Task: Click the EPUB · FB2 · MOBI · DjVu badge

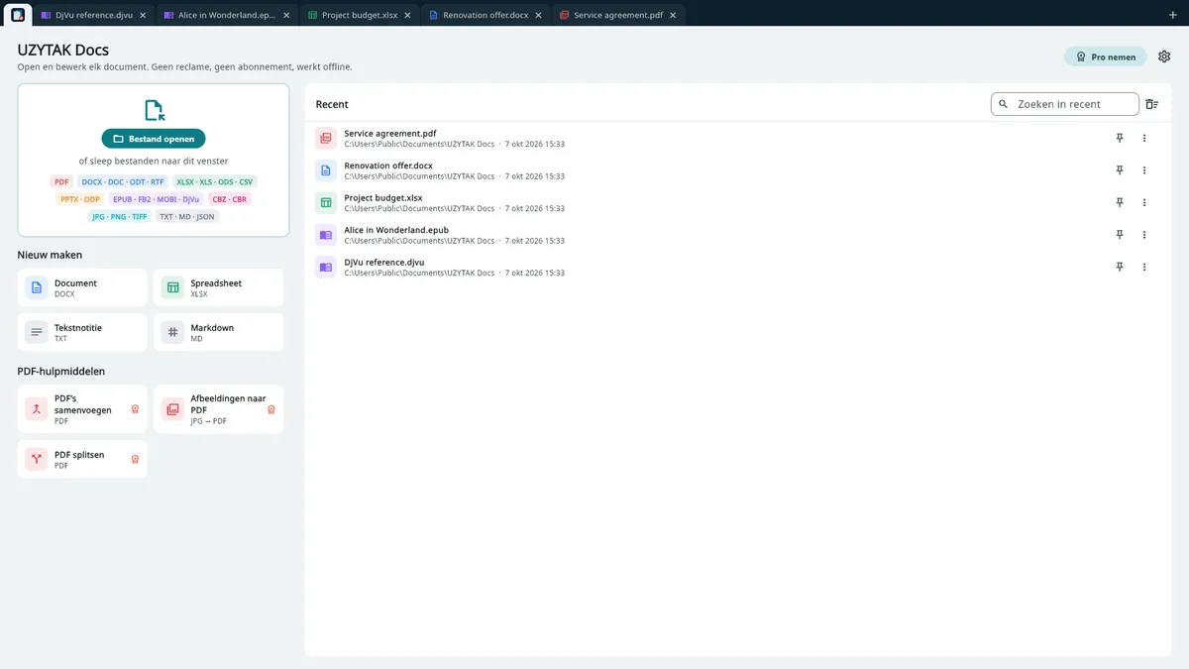Action: 156,199
